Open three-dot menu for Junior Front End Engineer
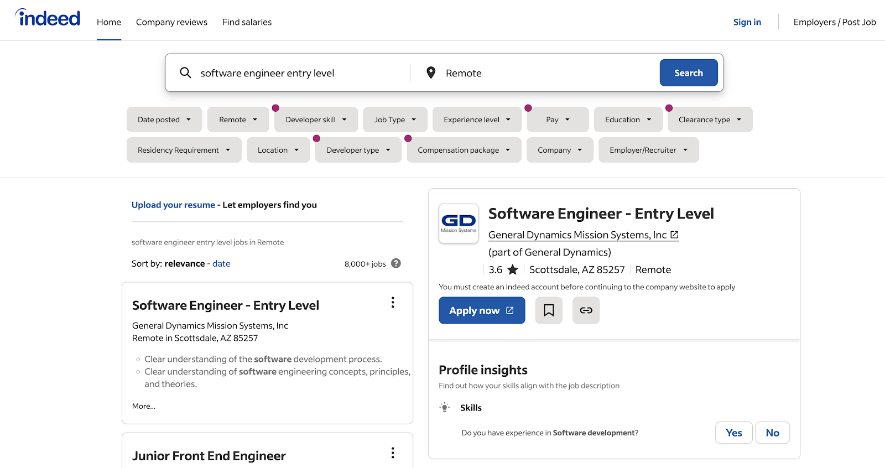Viewport: 885px width, 468px height. pos(393,453)
